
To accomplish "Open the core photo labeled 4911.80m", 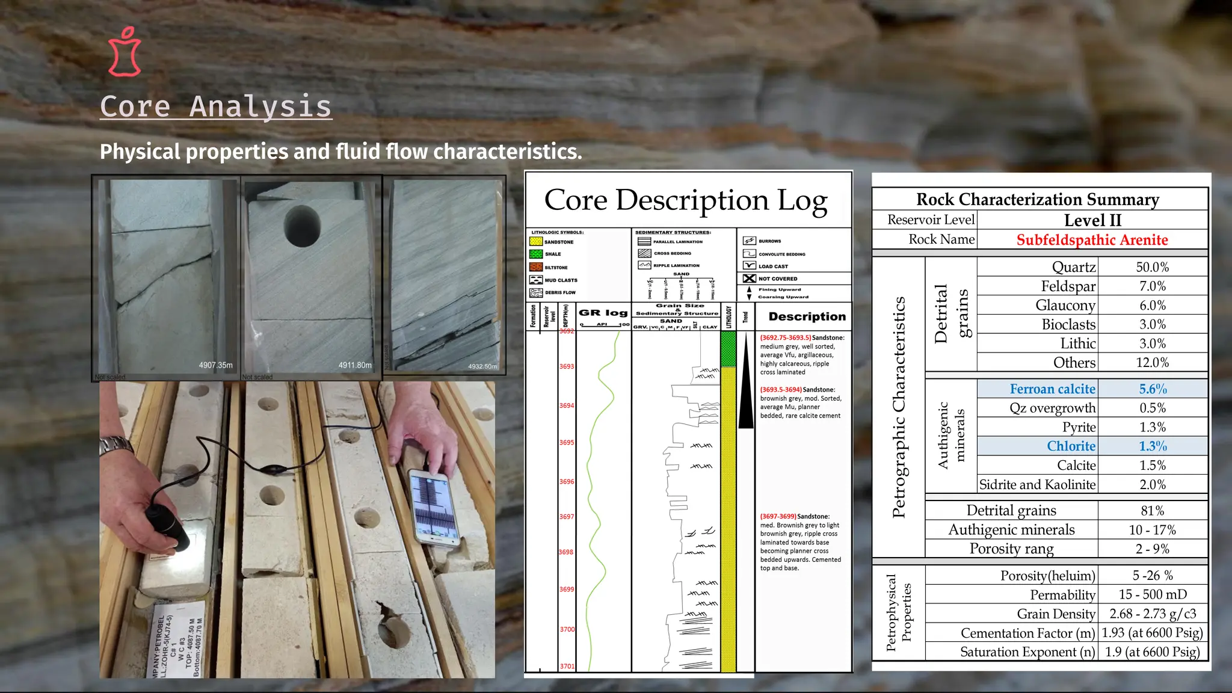I will 311,278.
